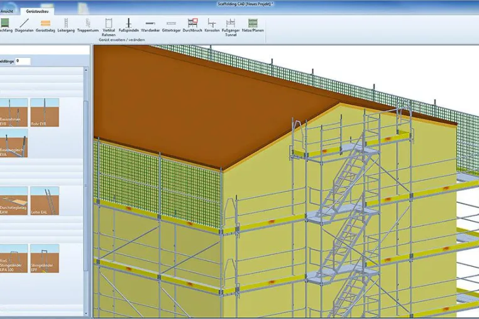The width and height of the screenshot is (479, 319).
Task: Select the Gitterträger tool
Action: pyautogui.click(x=171, y=25)
